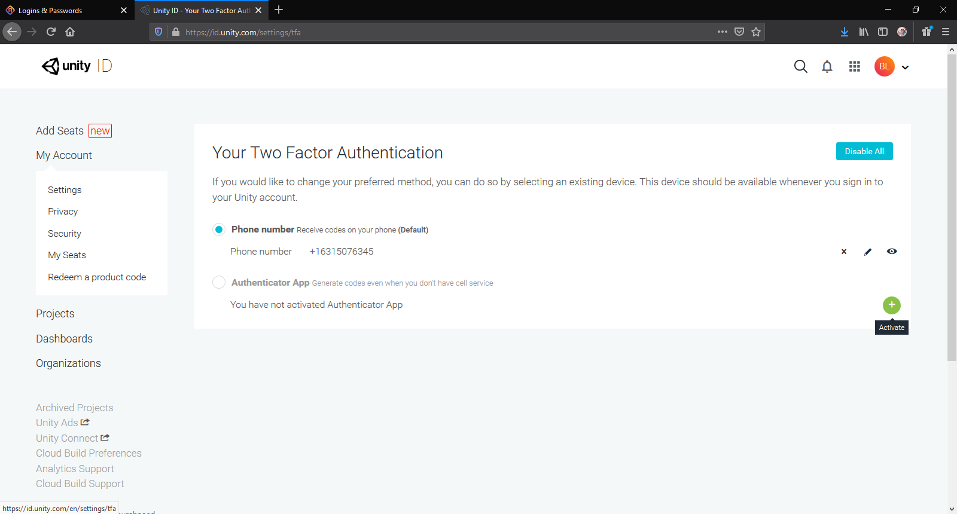Image resolution: width=957 pixels, height=514 pixels.
Task: Click the BL user avatar
Action: tap(884, 66)
